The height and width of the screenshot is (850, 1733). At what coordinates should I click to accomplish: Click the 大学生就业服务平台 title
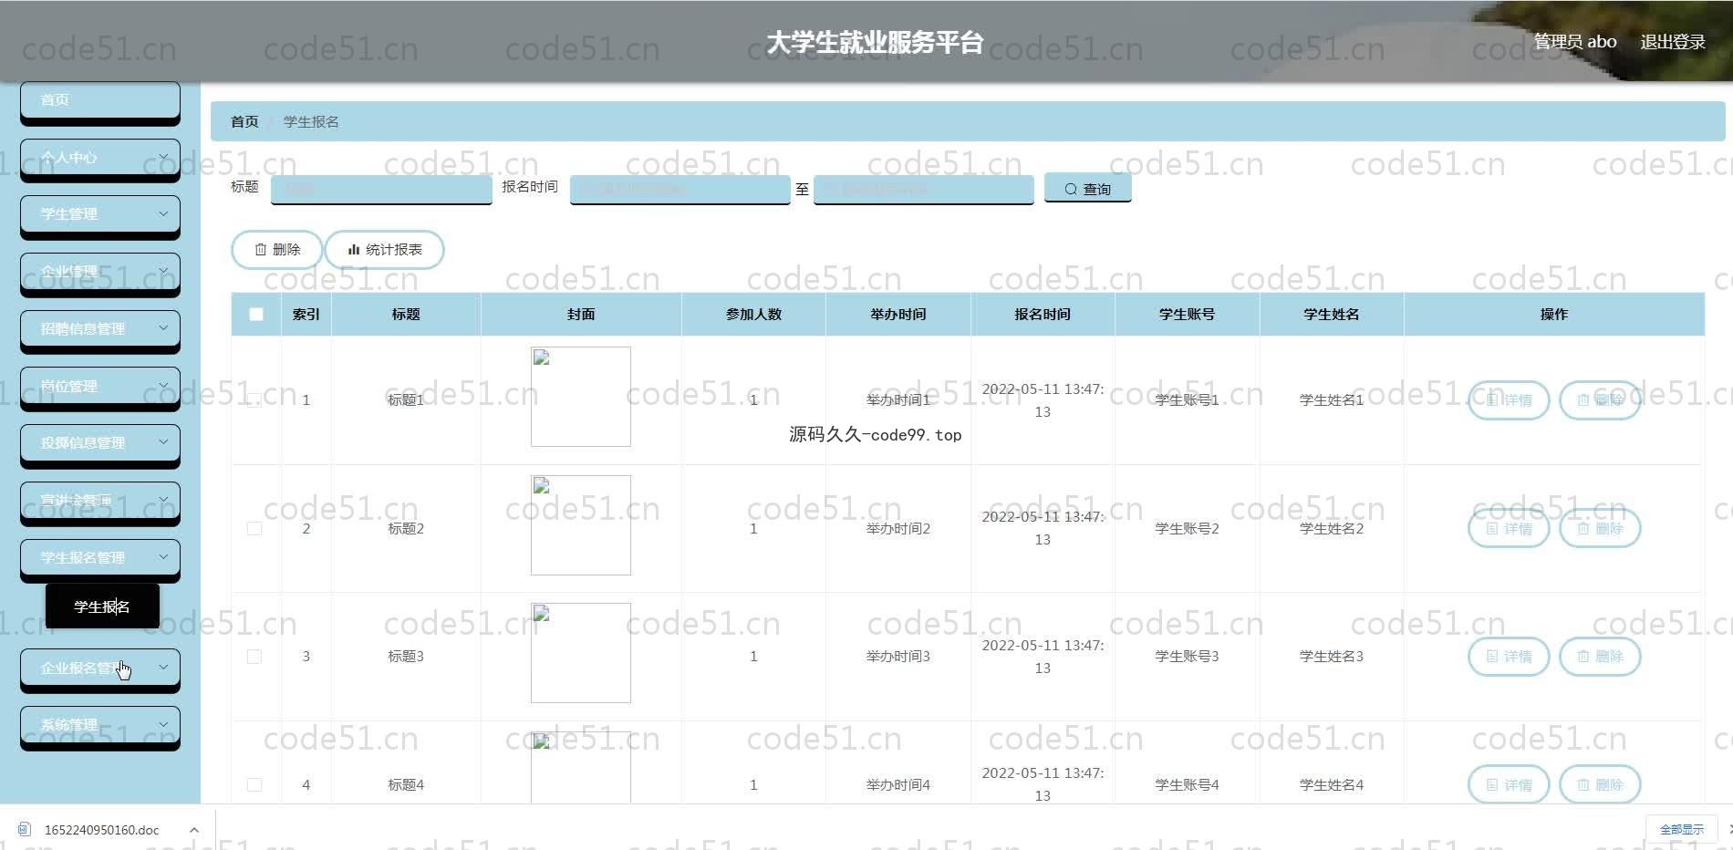pyautogui.click(x=875, y=43)
